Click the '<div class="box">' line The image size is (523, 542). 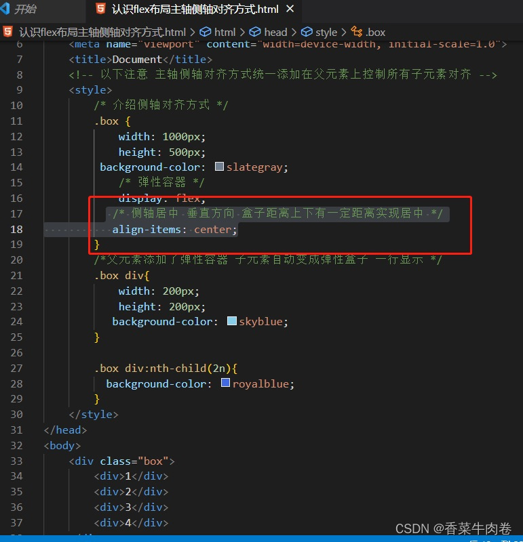(x=122, y=461)
